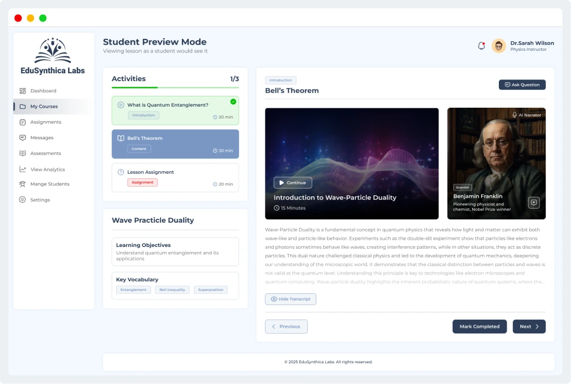Click the Ask Question button
The height and width of the screenshot is (384, 571).
pos(522,85)
